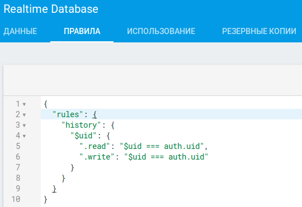Click the highlighted brace after "rules":
Viewport: 302px width, 207px height.
95,115
